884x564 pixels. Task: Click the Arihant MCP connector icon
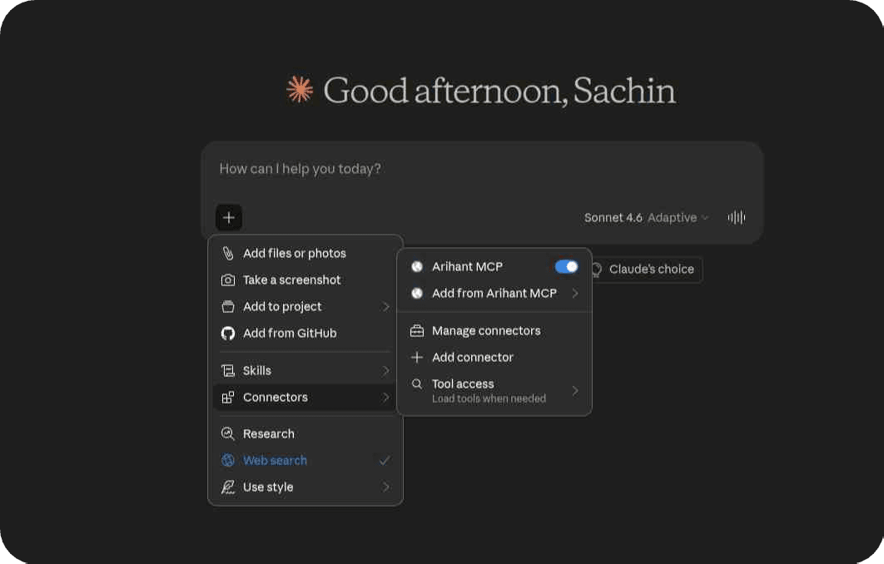point(417,266)
